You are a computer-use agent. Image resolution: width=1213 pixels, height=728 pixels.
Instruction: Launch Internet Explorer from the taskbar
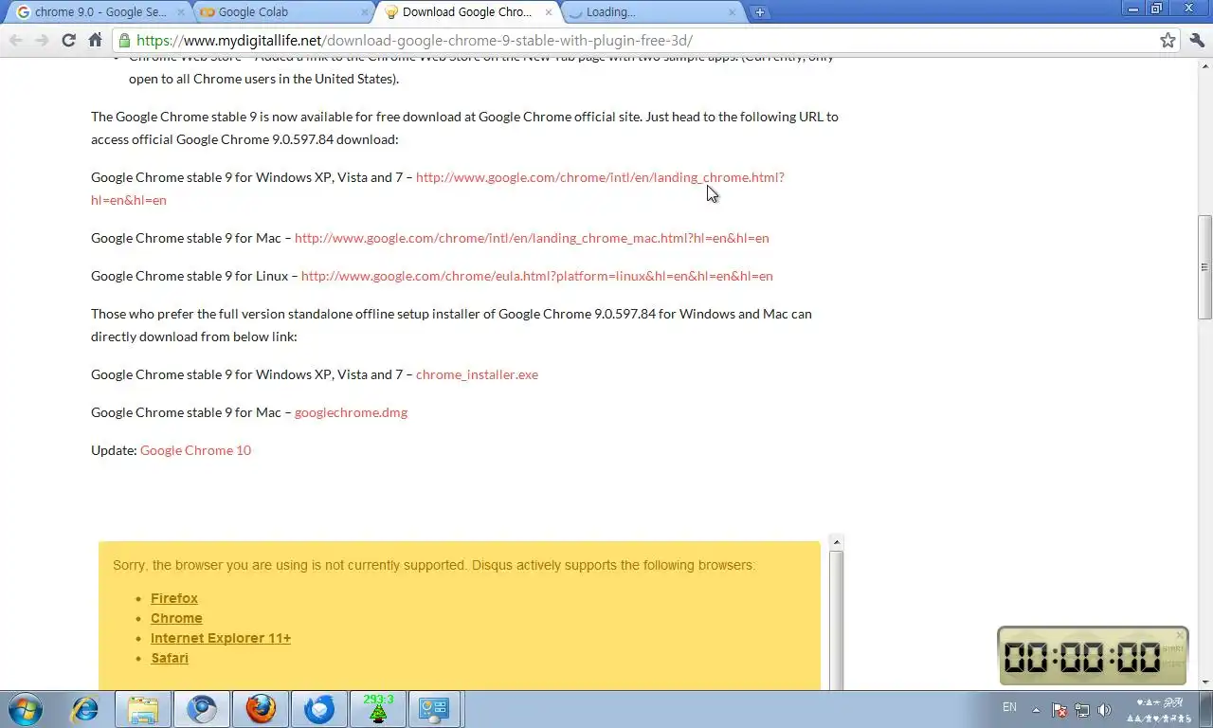pos(85,709)
